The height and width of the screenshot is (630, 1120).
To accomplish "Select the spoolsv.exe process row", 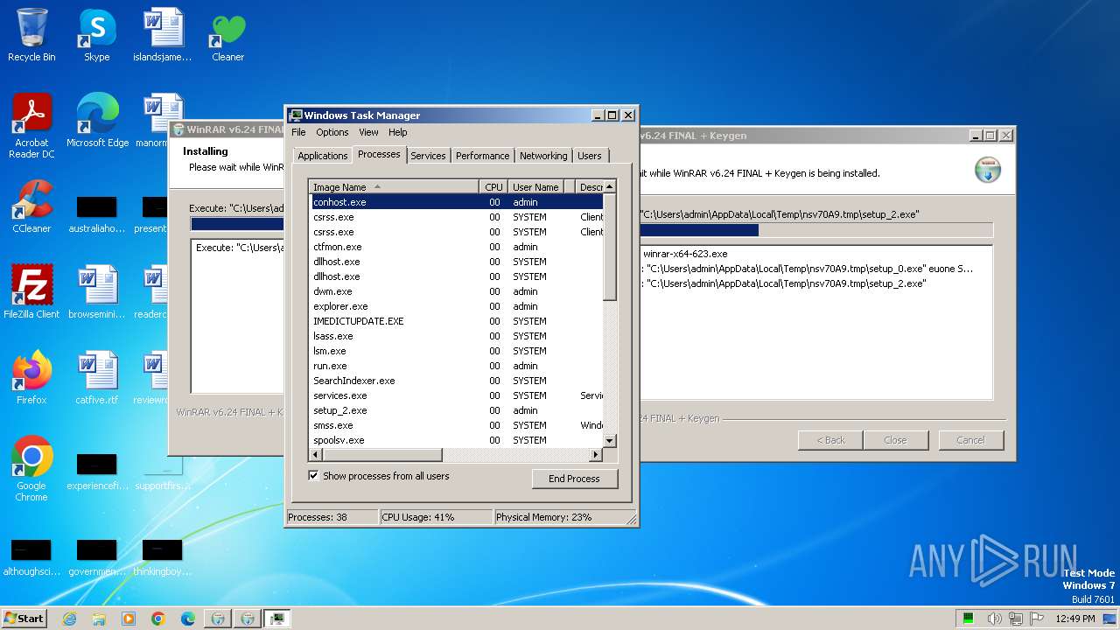I will (x=457, y=440).
